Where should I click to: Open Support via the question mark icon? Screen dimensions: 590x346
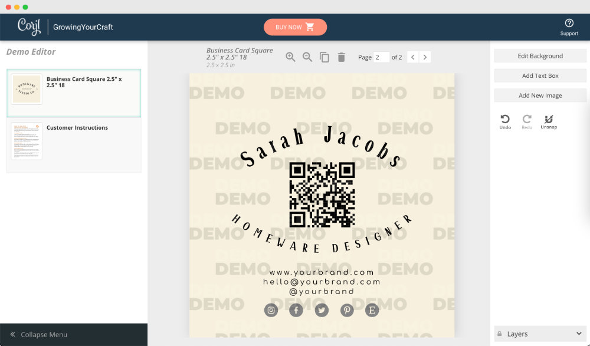[569, 24]
